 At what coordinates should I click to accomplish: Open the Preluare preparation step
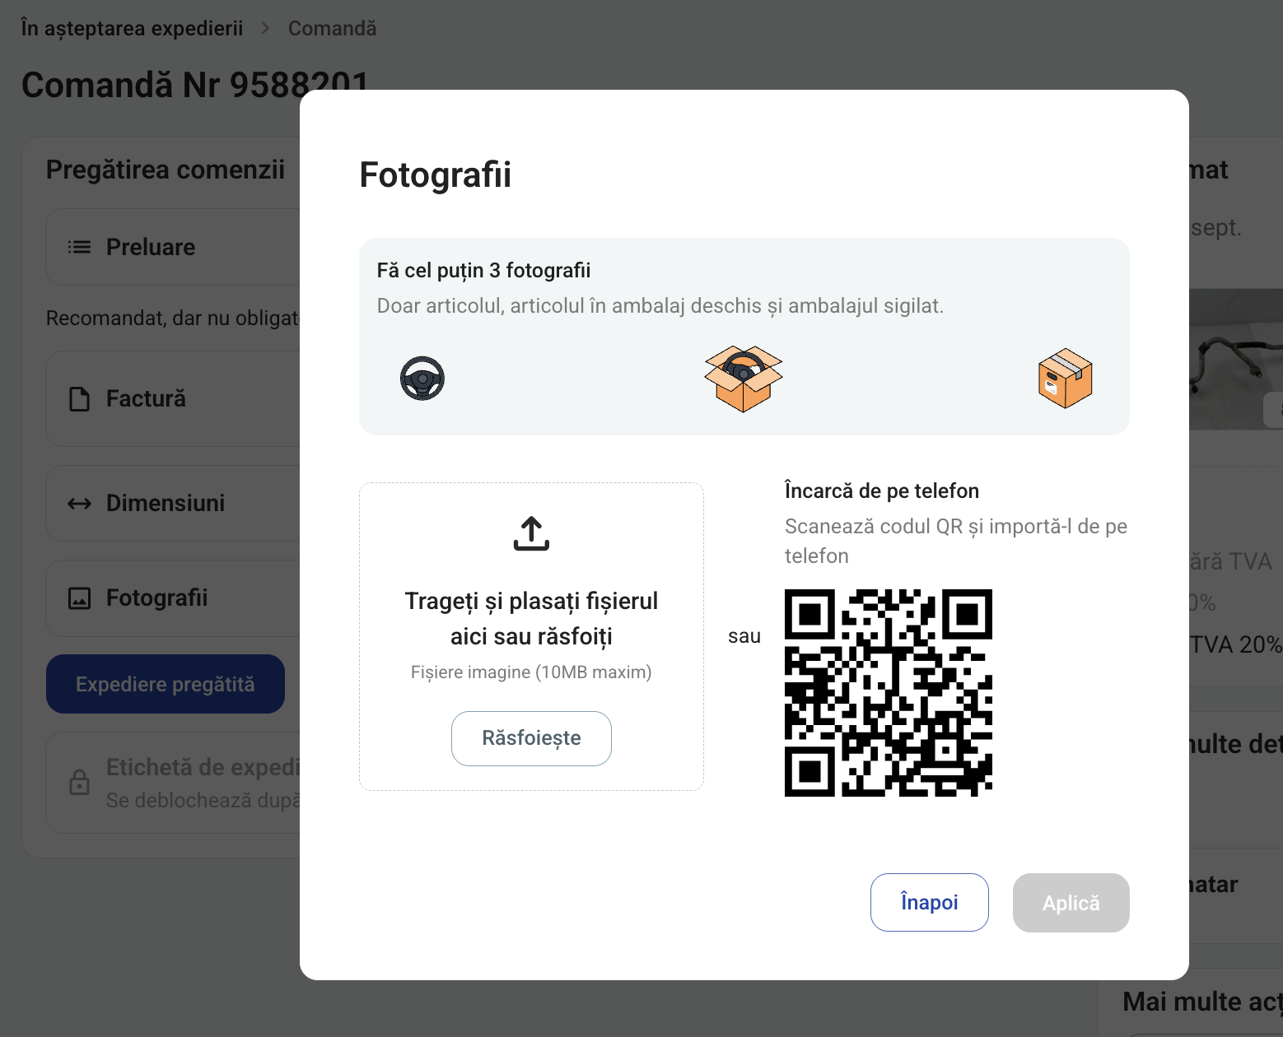[174, 247]
